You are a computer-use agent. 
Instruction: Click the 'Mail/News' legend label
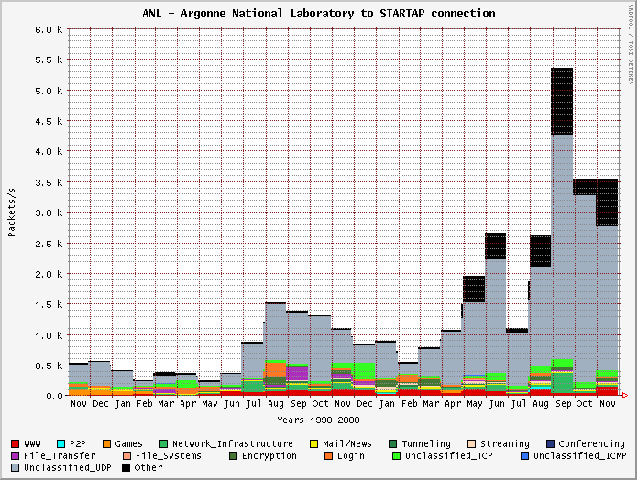347,444
